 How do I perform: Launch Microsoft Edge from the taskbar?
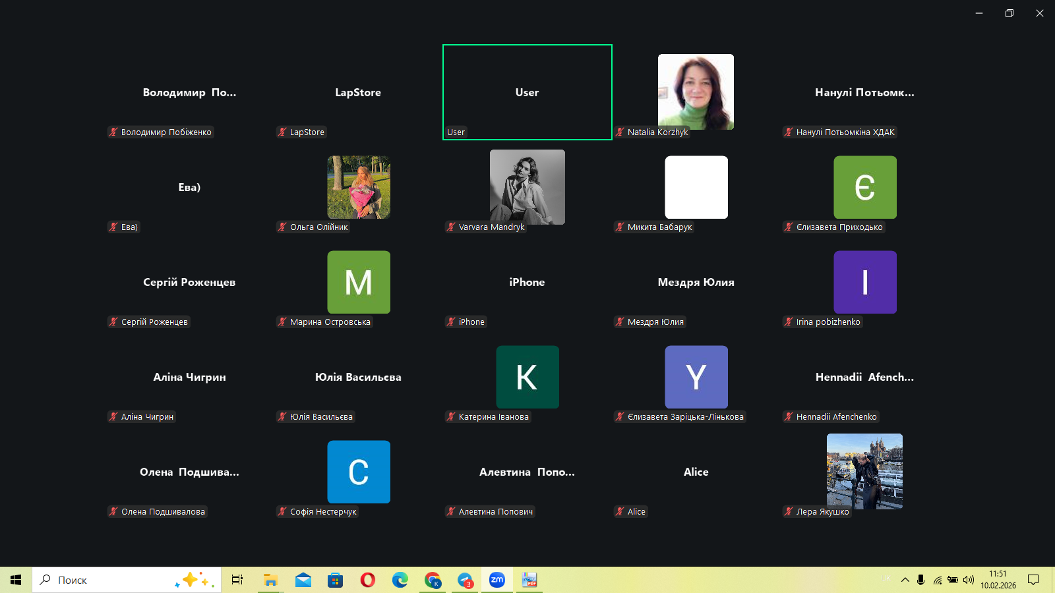point(400,580)
